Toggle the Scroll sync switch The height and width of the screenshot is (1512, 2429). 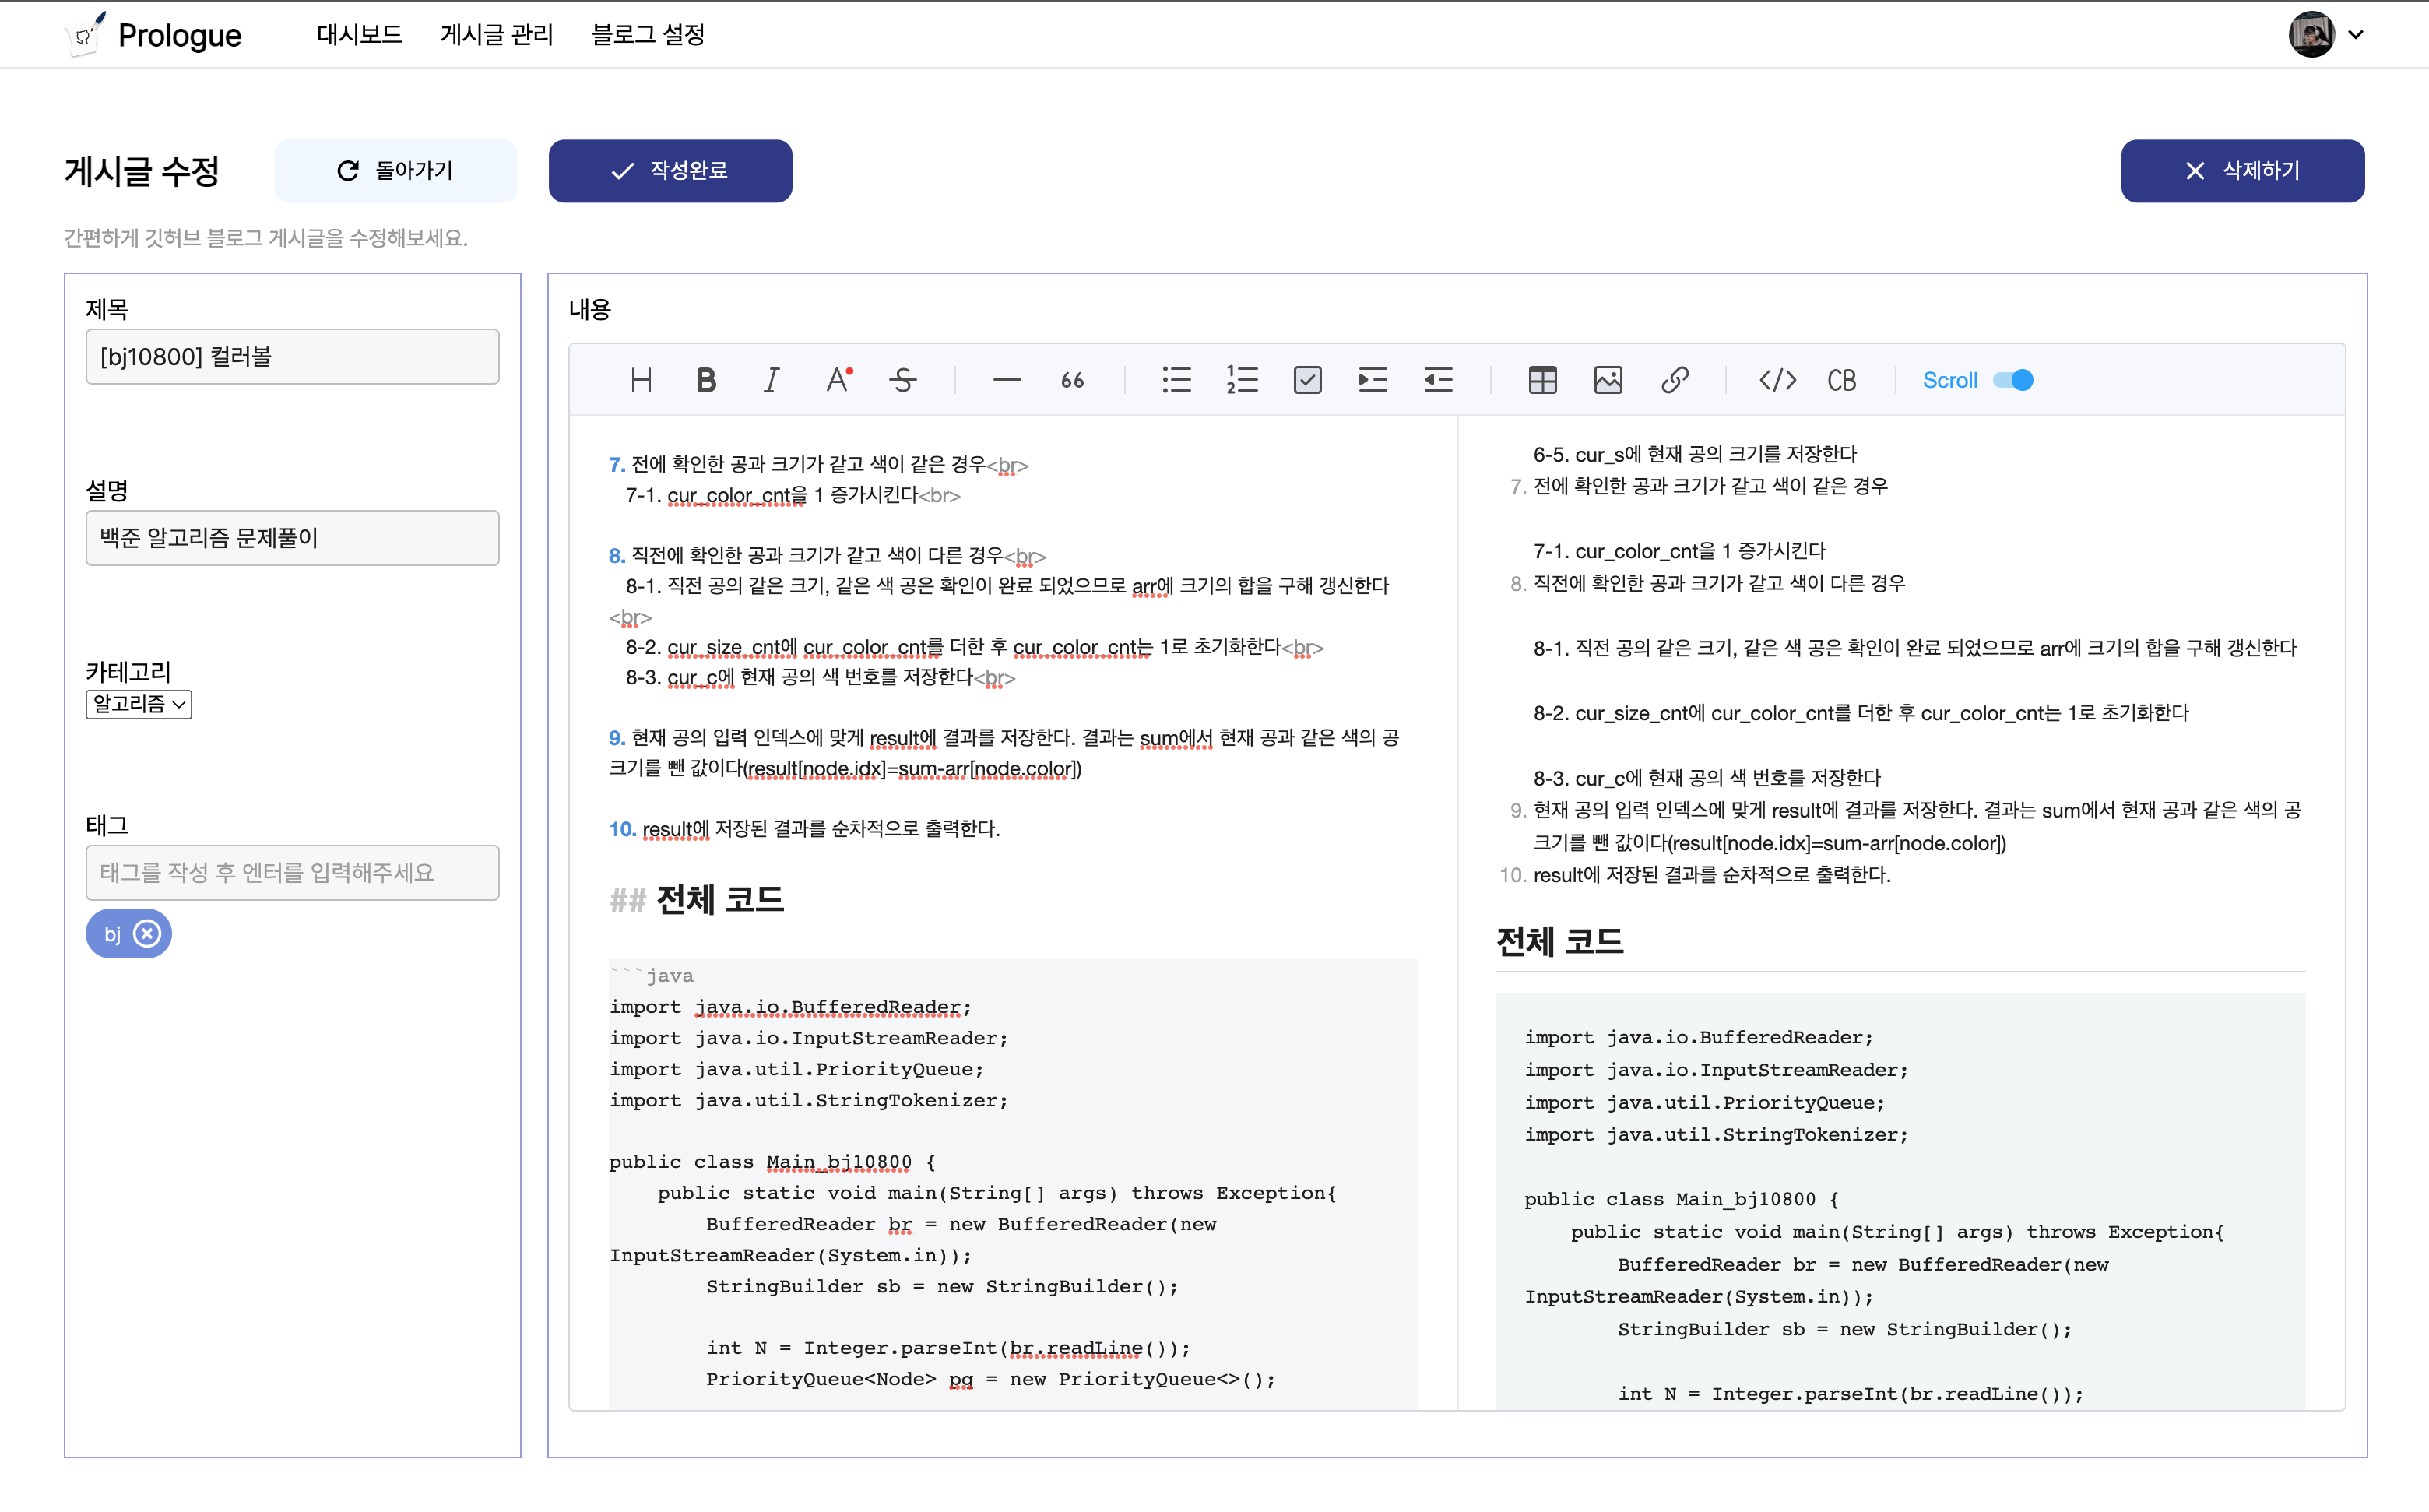click(x=2012, y=380)
